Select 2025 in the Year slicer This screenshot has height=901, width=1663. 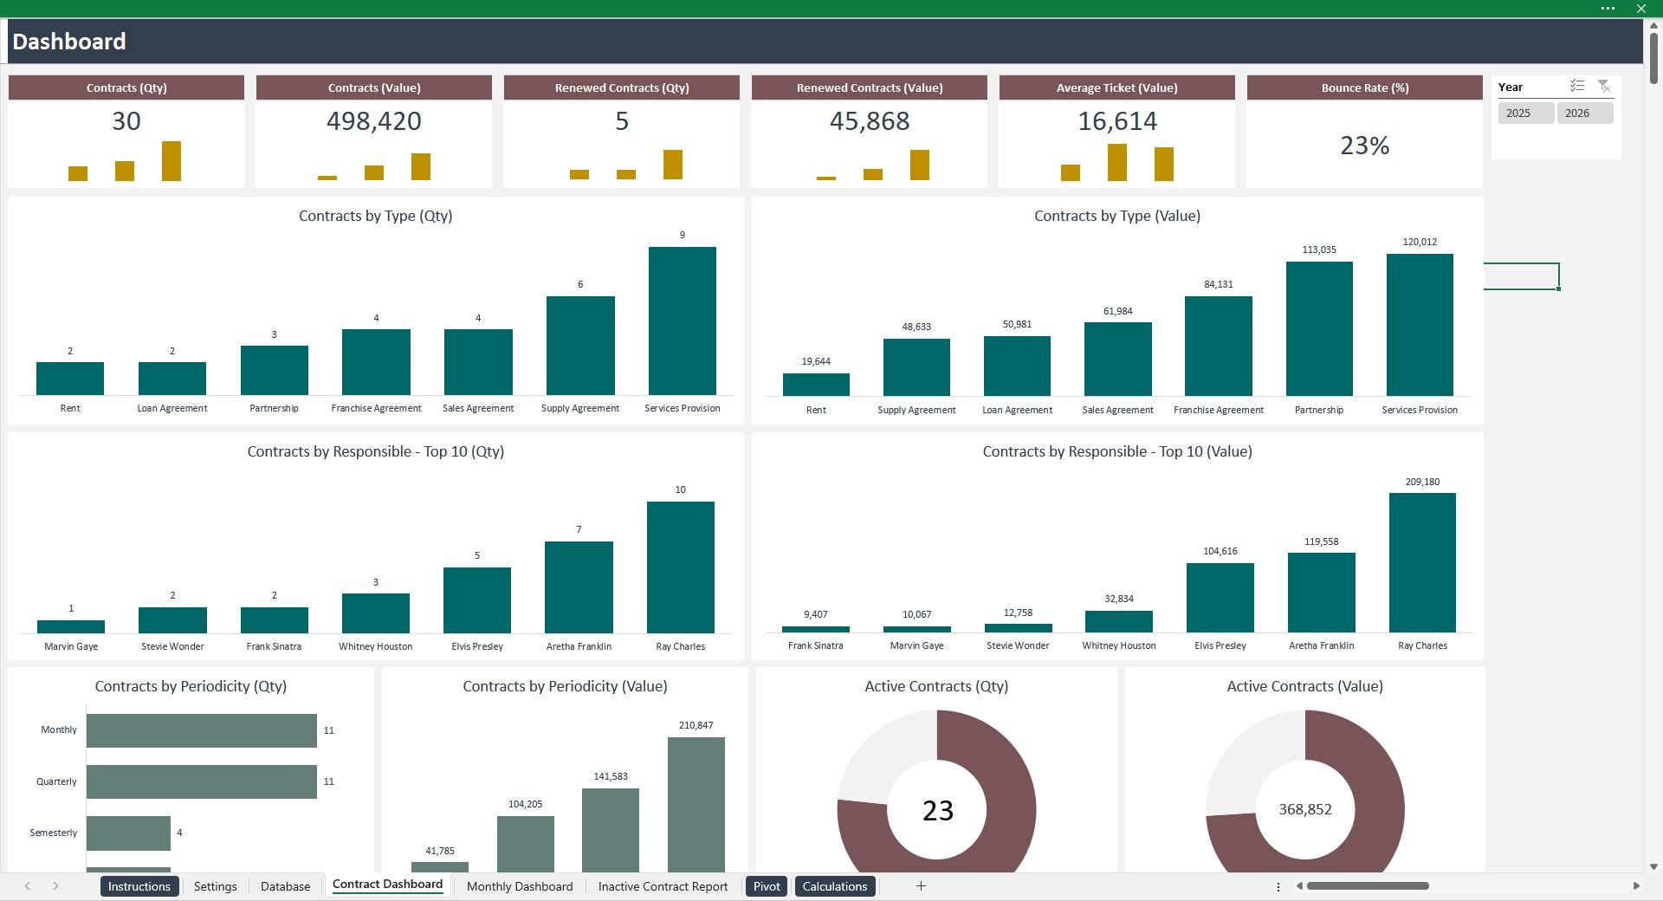pyautogui.click(x=1525, y=113)
